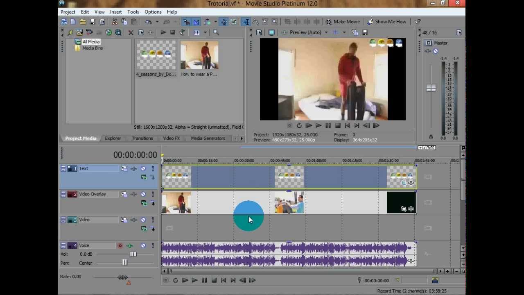Screen dimensions: 524x295
Task: Show more tabs with the right arrow
Action: click(242, 138)
